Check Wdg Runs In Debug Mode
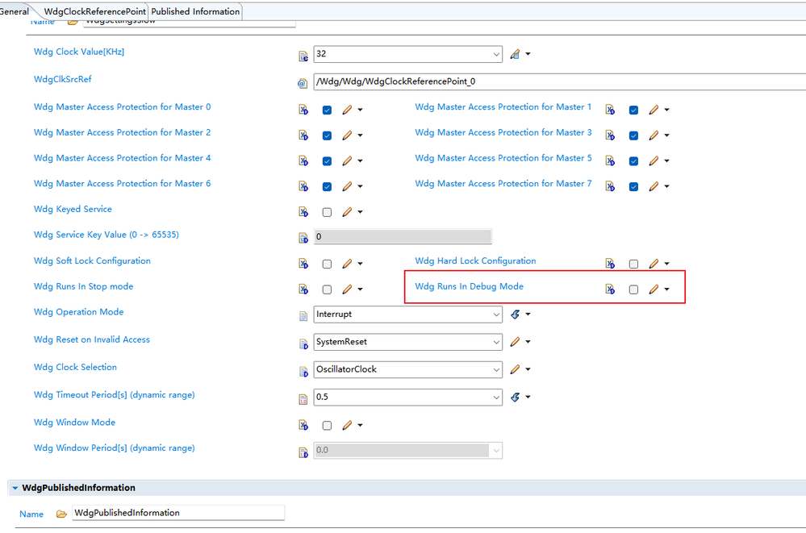The image size is (806, 533). click(634, 290)
